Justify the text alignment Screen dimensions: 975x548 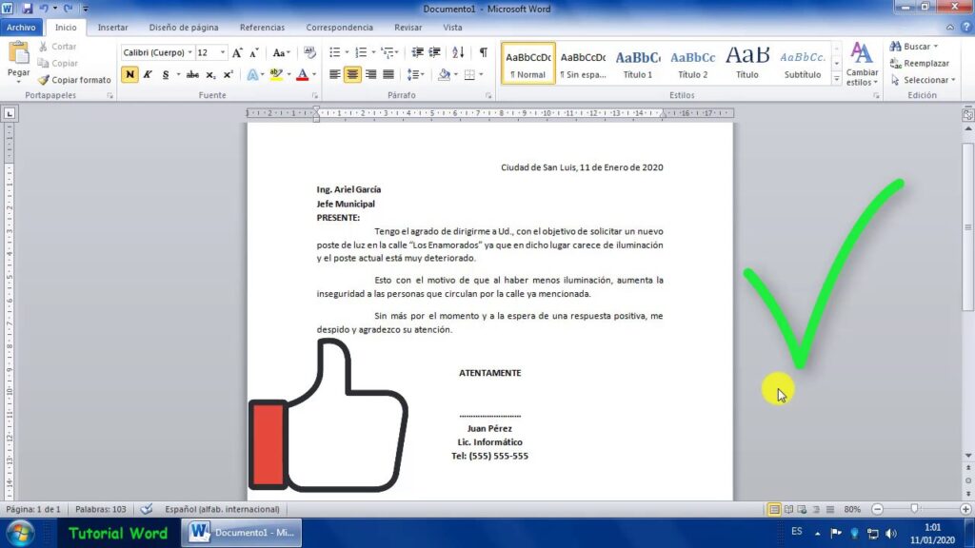[x=388, y=74]
